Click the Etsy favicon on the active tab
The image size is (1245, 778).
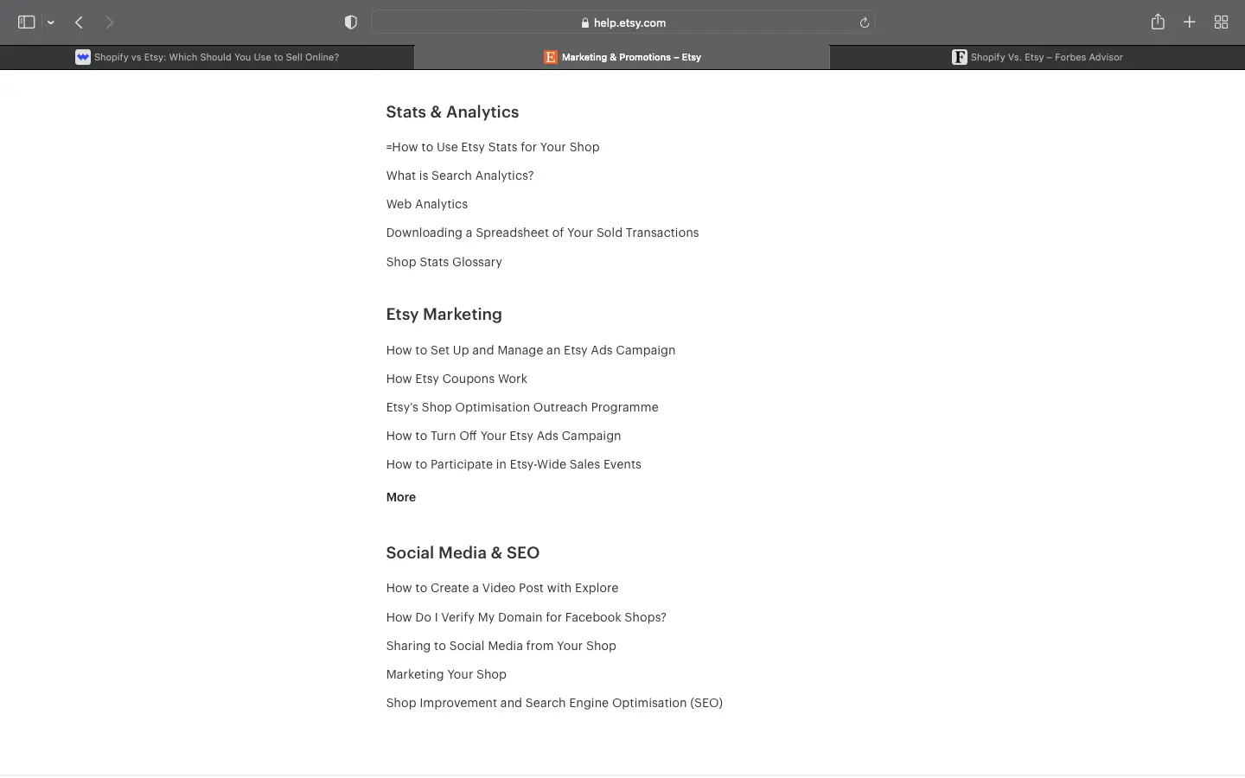551,57
